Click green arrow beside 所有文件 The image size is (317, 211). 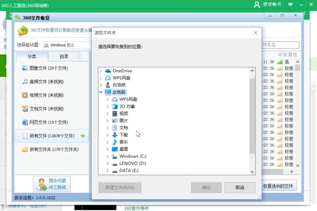83,136
